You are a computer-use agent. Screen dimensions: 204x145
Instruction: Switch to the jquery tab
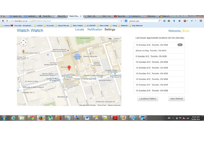[x=16, y=16]
